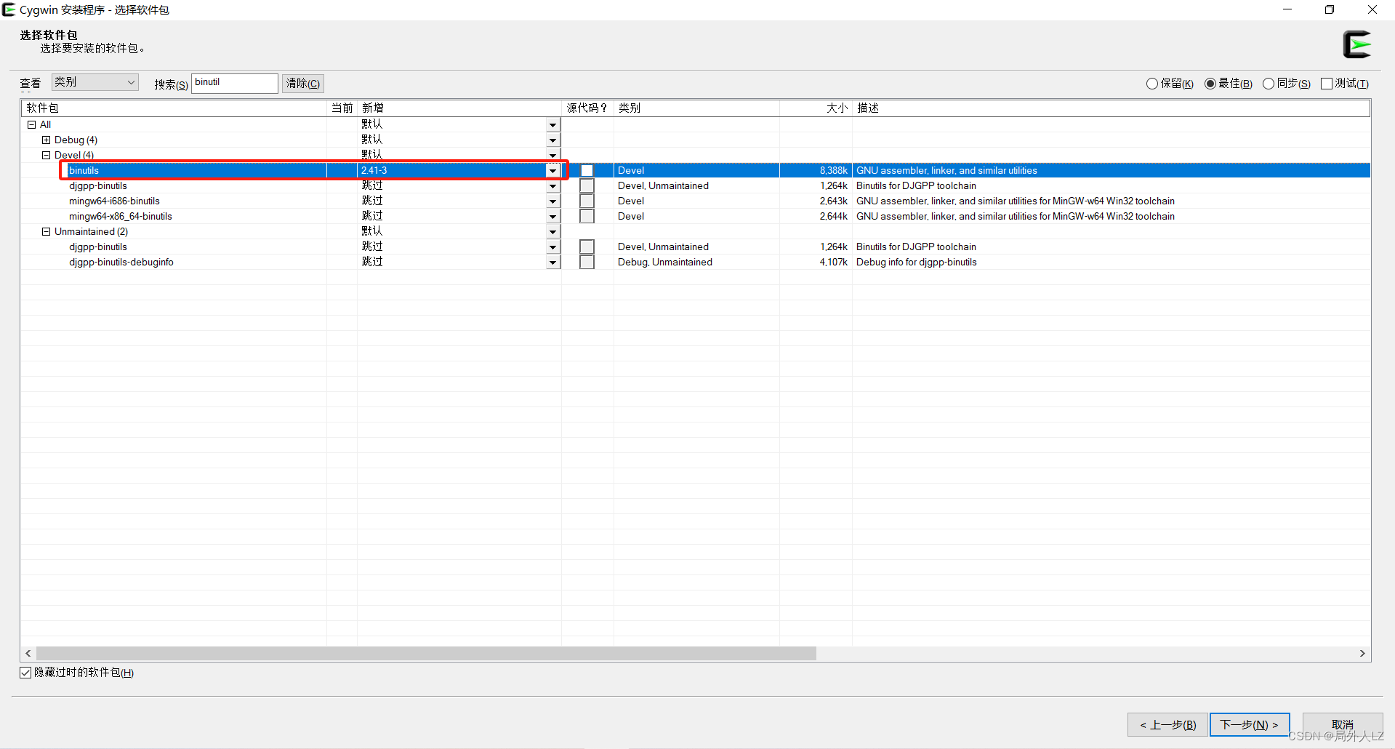Click the 4,107k size cell
The width and height of the screenshot is (1395, 749).
click(834, 262)
